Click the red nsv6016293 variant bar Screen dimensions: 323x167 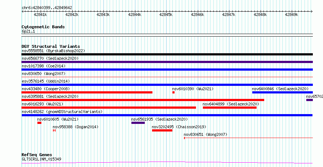pyautogui.click(x=109, y=108)
